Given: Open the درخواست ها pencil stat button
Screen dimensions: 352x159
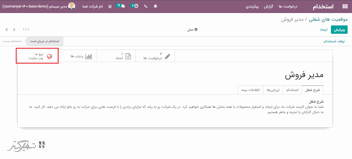Looking at the screenshot, I should point(157,56).
